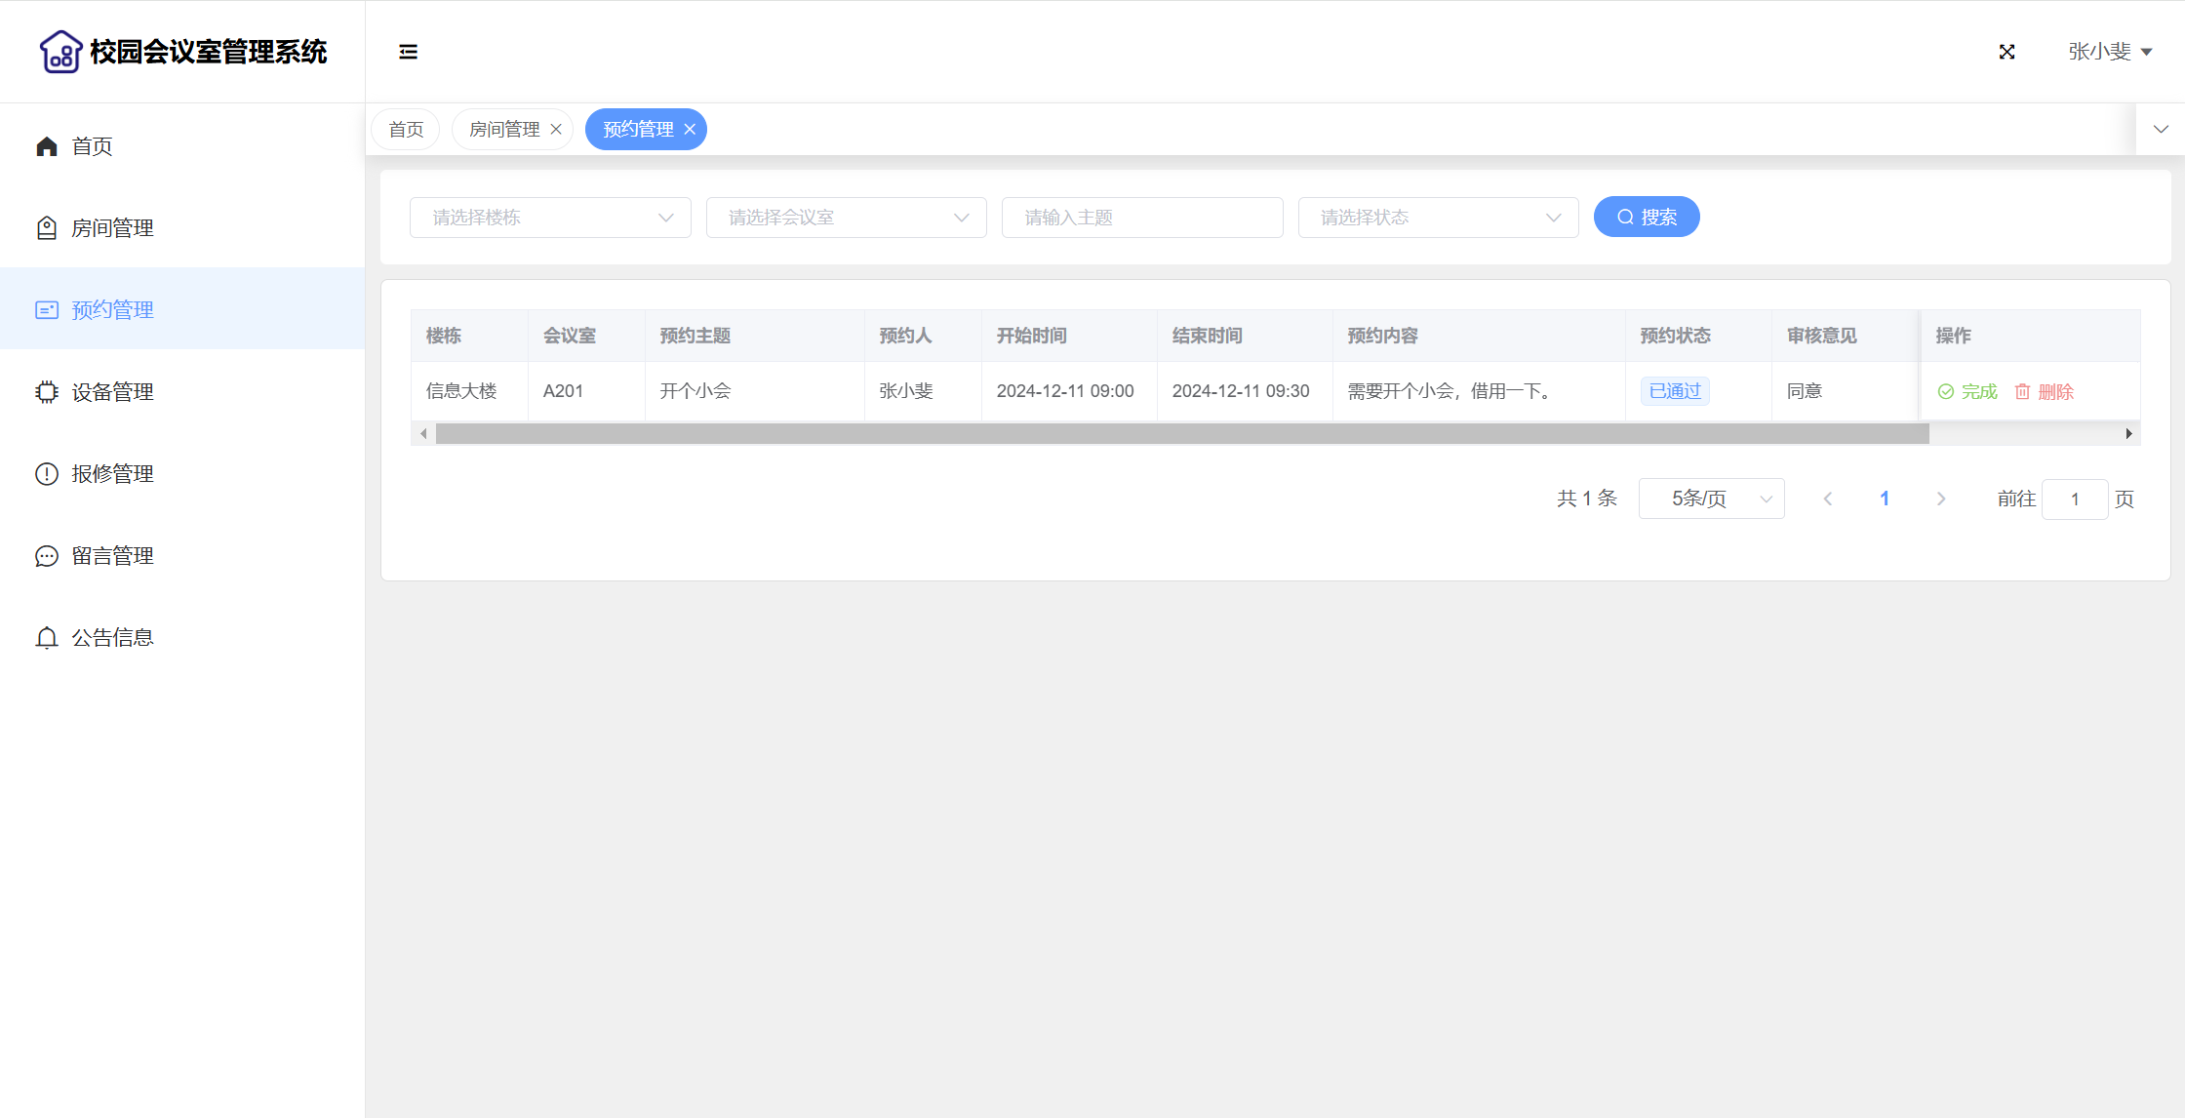Click the house logo icon
The image size is (2185, 1118).
click(60, 52)
